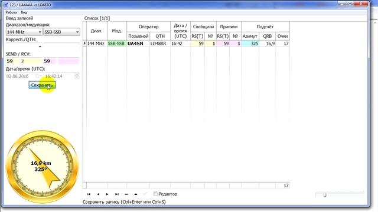This screenshot has width=378, height=212.
Task: Click the Очки column header
Action: pyautogui.click(x=282, y=37)
